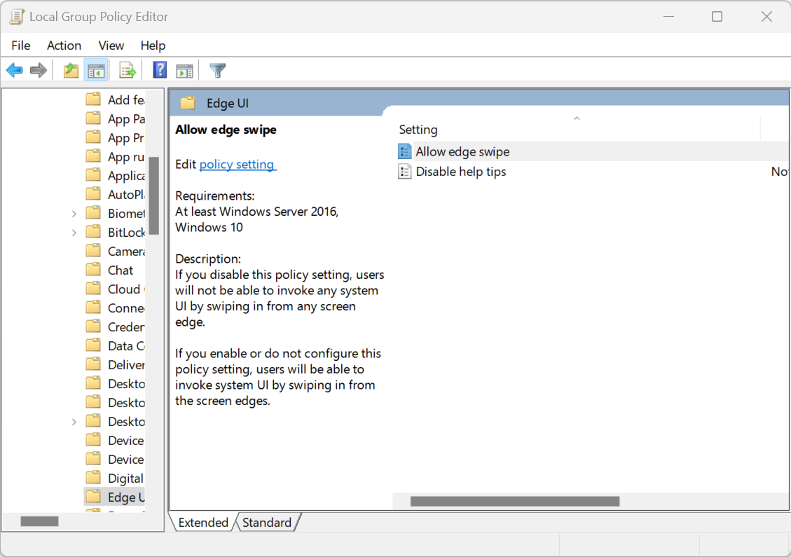Viewport: 791px width, 557px height.
Task: Click the Edge UI header folder icon
Action: pos(188,103)
